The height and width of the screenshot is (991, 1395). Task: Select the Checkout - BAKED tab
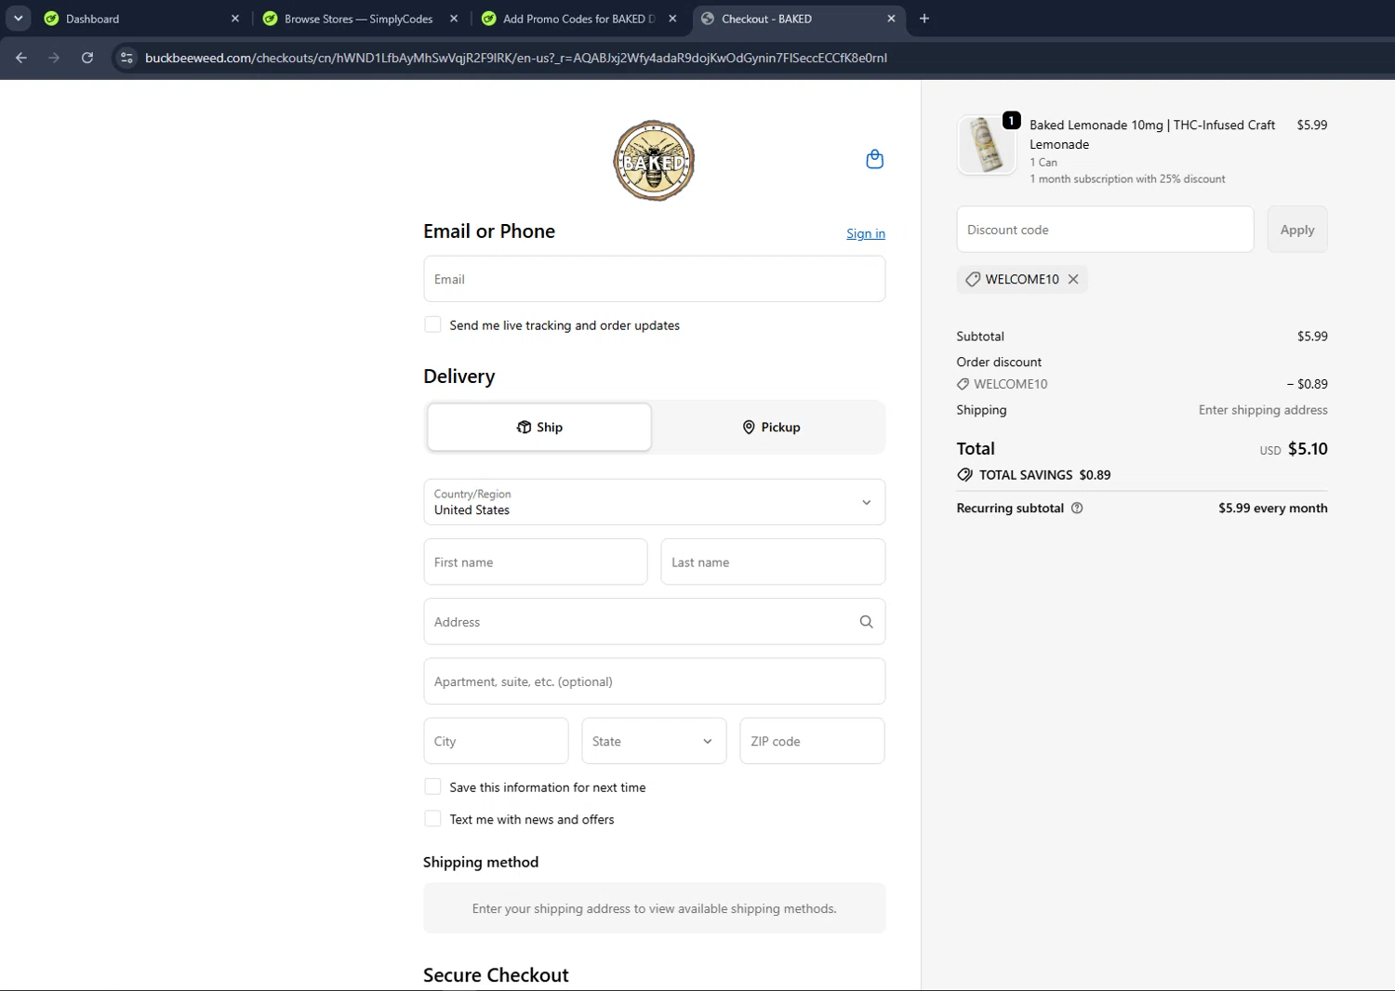click(x=798, y=19)
